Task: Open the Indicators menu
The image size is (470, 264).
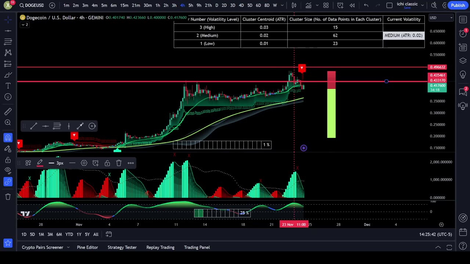Action: (308, 5)
